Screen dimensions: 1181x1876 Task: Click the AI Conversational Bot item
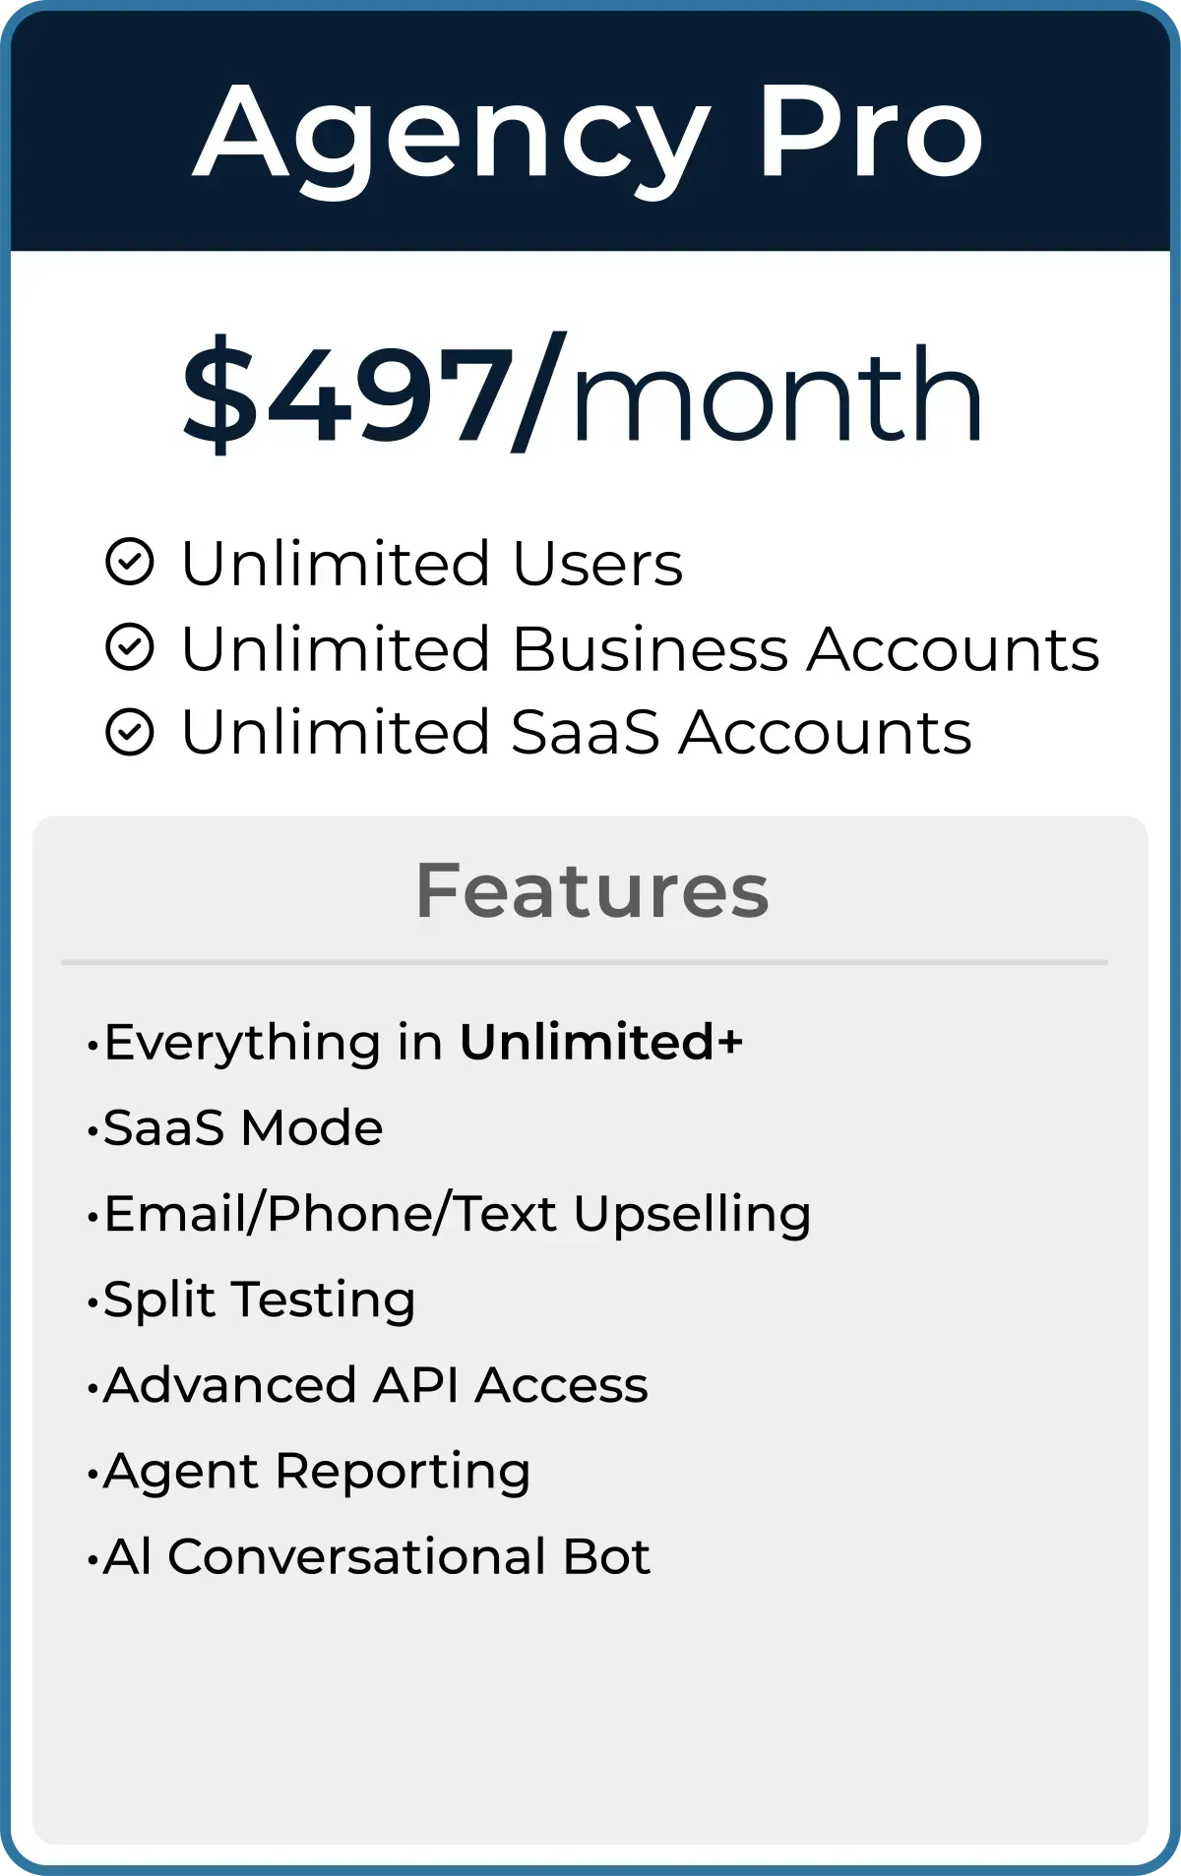pos(369,1556)
